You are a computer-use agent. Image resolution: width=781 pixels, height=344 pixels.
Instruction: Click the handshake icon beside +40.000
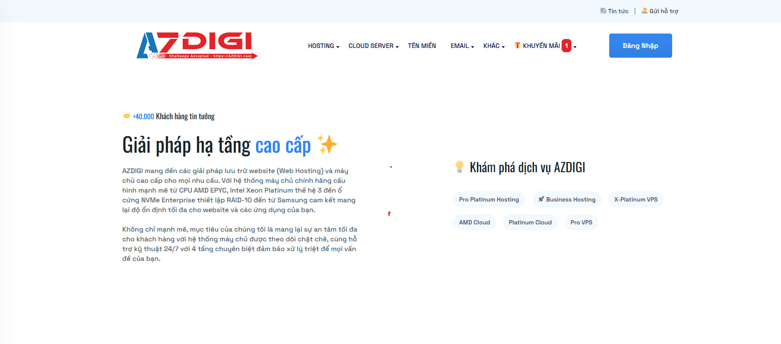click(126, 116)
